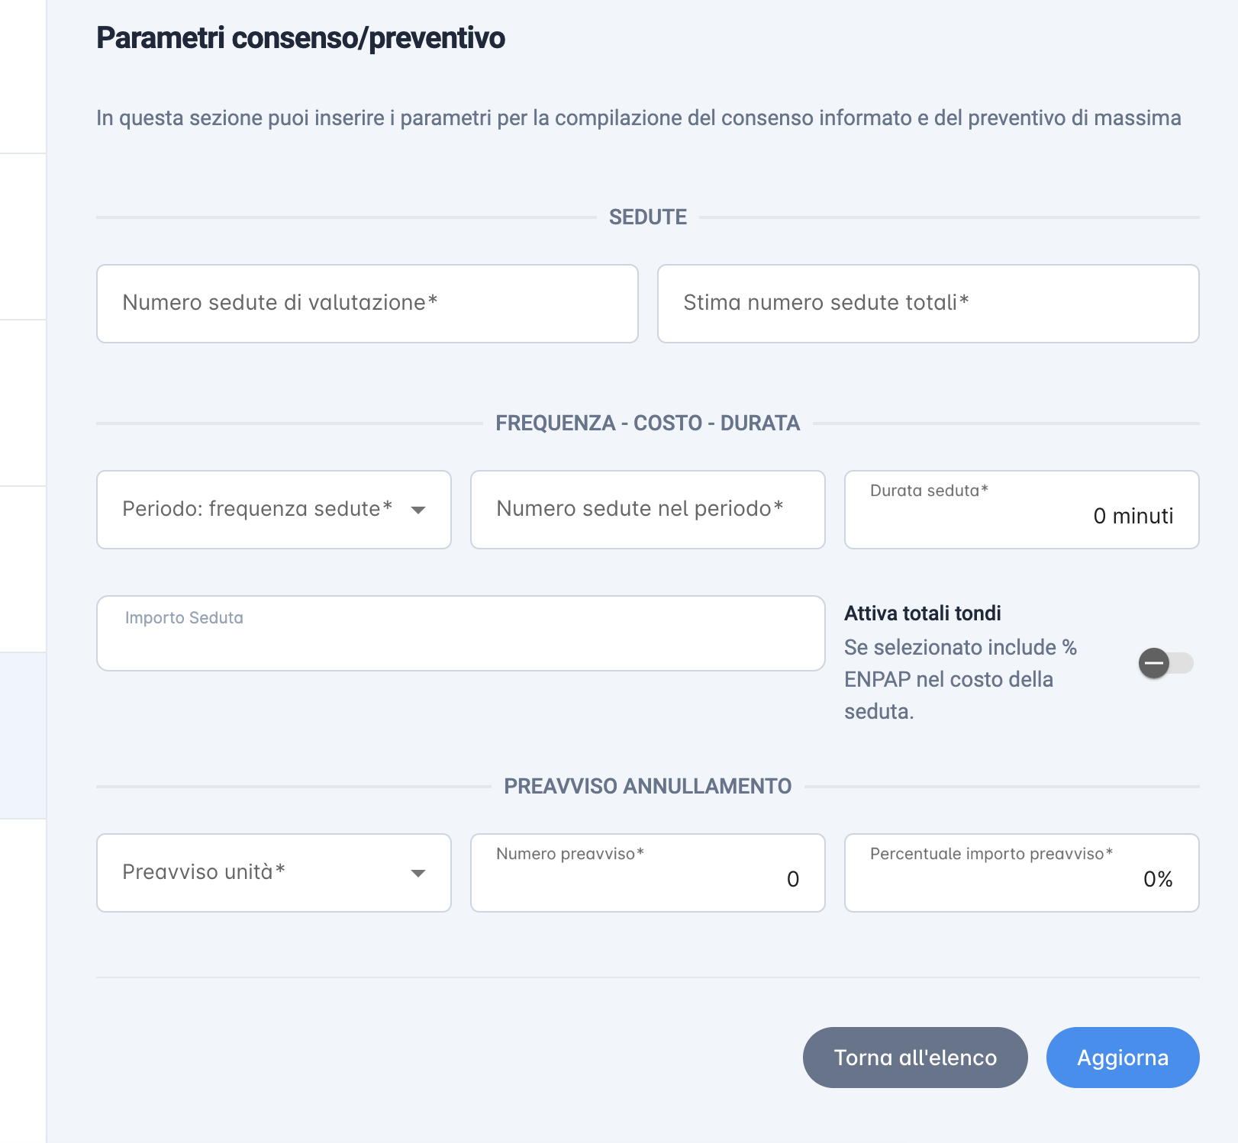The image size is (1238, 1143).
Task: Enable the Attiva totali tondi switch
Action: [1165, 663]
